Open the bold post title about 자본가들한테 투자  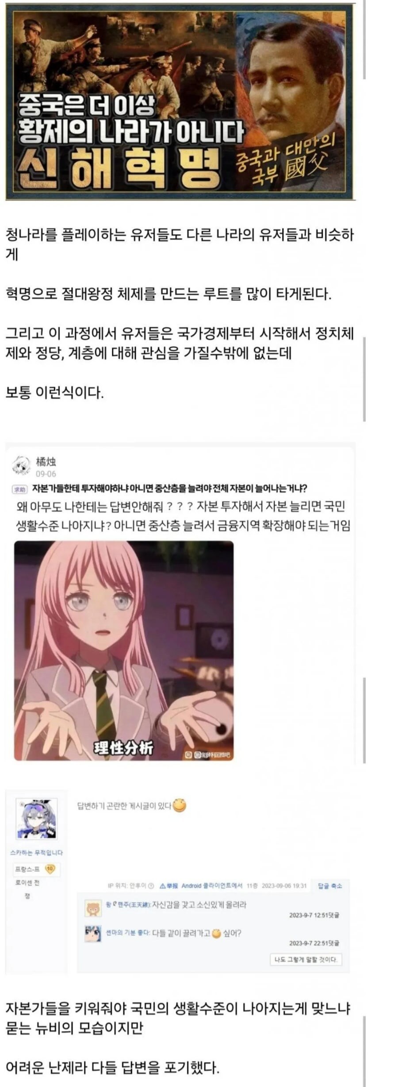[170, 489]
